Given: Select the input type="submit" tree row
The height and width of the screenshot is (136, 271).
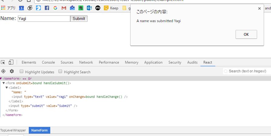Looking at the screenshot, I should (x=43, y=106).
